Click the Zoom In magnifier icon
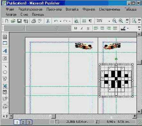The height and width of the screenshot is (126, 142). (x=121, y=21)
